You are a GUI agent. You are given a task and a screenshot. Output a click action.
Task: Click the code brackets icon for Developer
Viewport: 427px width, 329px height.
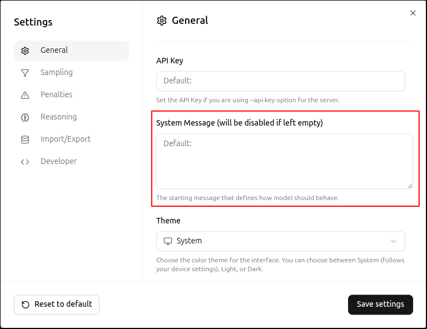coord(25,162)
